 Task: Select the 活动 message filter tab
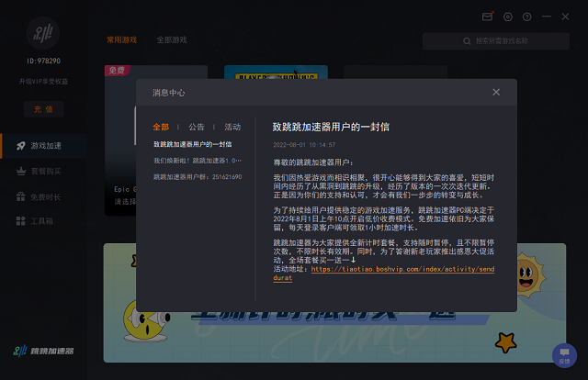[232, 127]
